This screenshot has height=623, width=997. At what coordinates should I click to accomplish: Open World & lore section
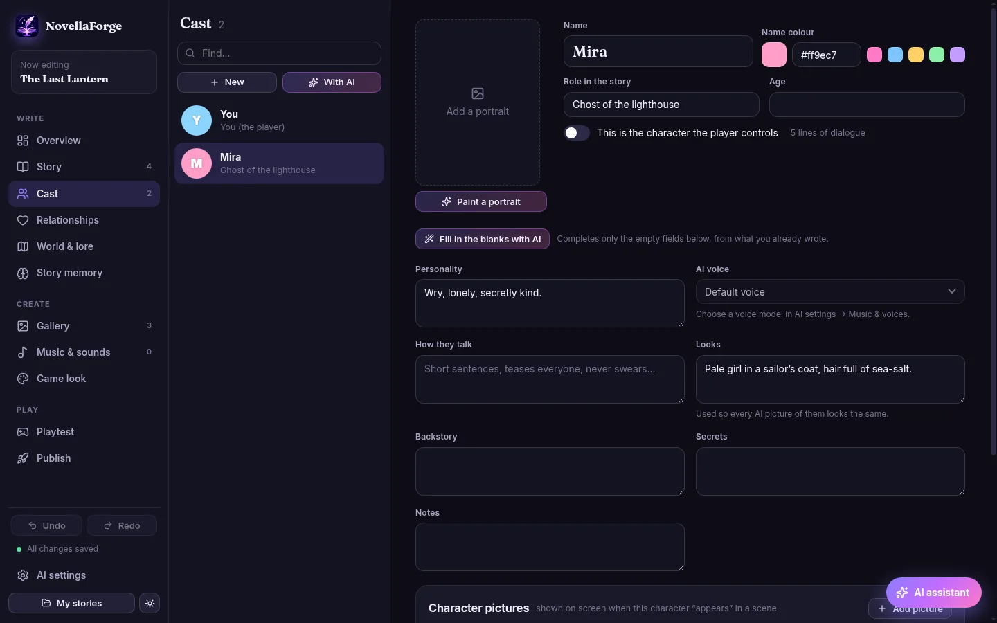pyautogui.click(x=84, y=246)
